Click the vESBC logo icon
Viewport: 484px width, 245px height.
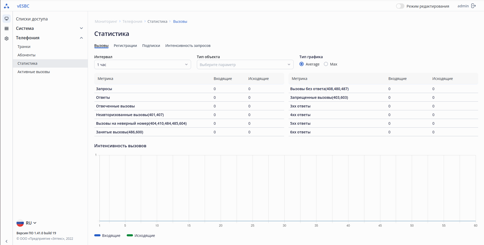(7, 6)
